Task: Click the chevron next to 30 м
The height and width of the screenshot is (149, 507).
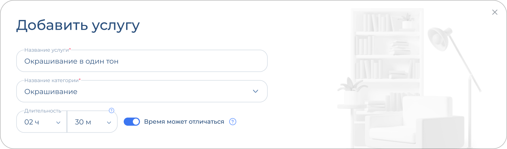Action: coord(109,122)
